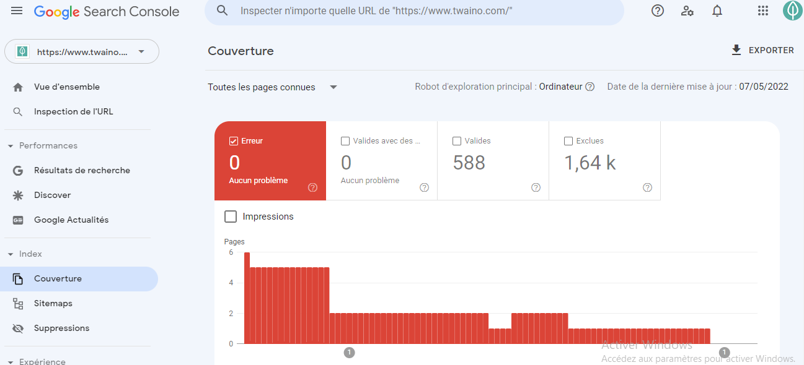
Task: Click the Inspection de l'URL magnifier icon
Action: coord(18,112)
